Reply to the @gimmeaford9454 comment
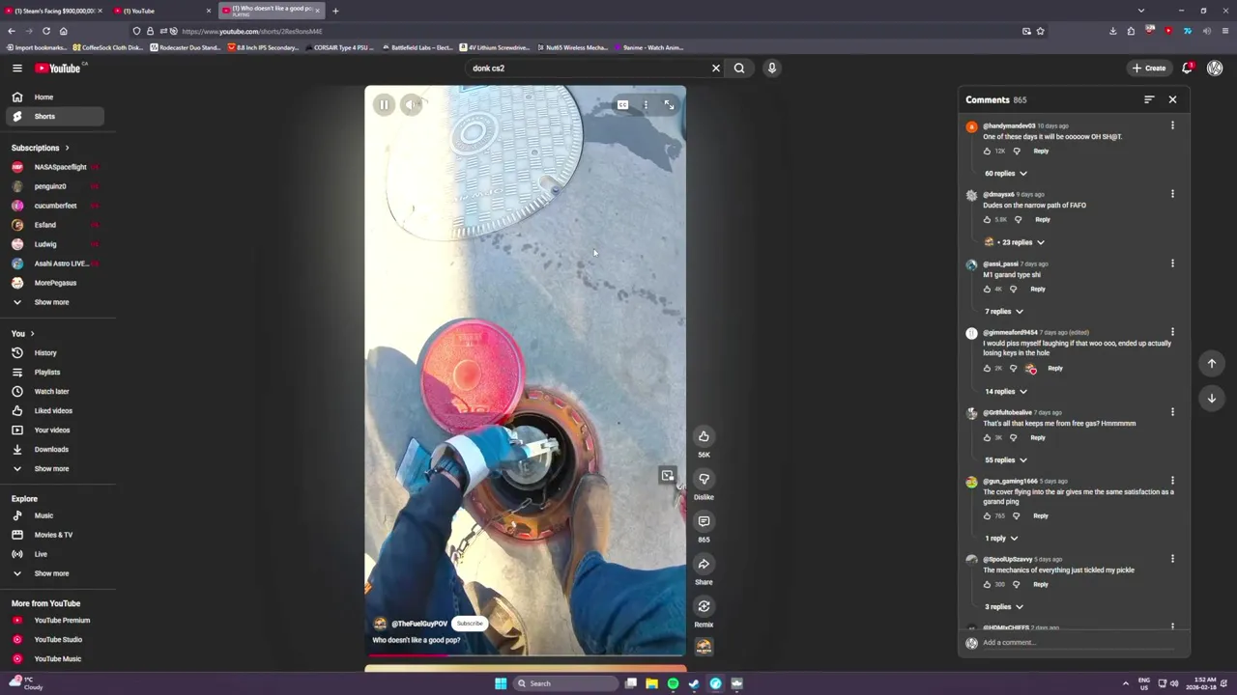Screen dimensions: 1237x695 click(1055, 368)
